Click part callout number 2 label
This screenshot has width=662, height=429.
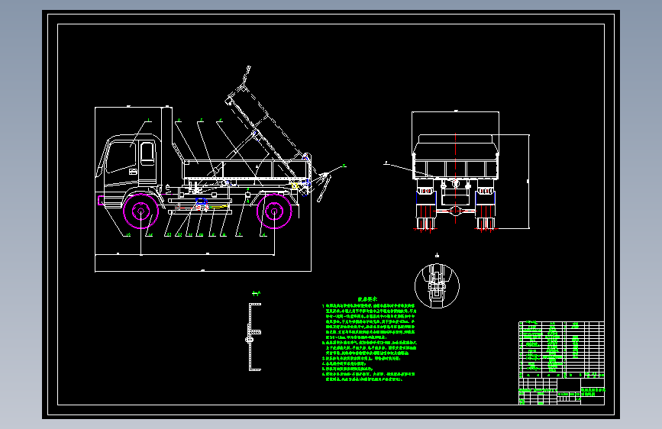point(179,121)
